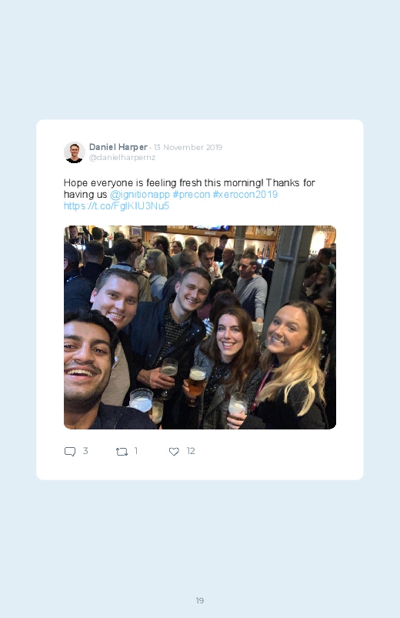This screenshot has height=618, width=400.
Task: Open the attached group selfie photo
Action: (x=200, y=327)
